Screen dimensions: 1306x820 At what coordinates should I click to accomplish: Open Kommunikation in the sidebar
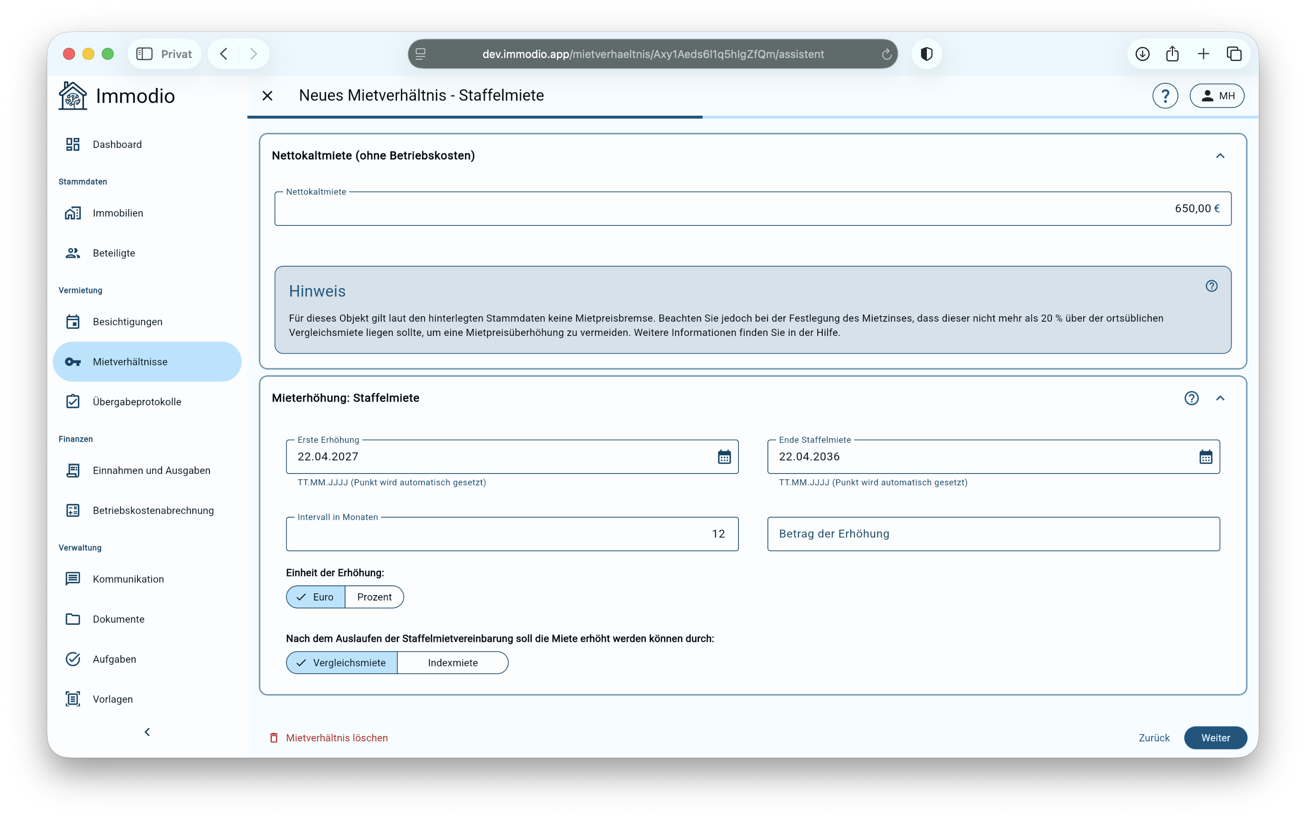(147, 579)
